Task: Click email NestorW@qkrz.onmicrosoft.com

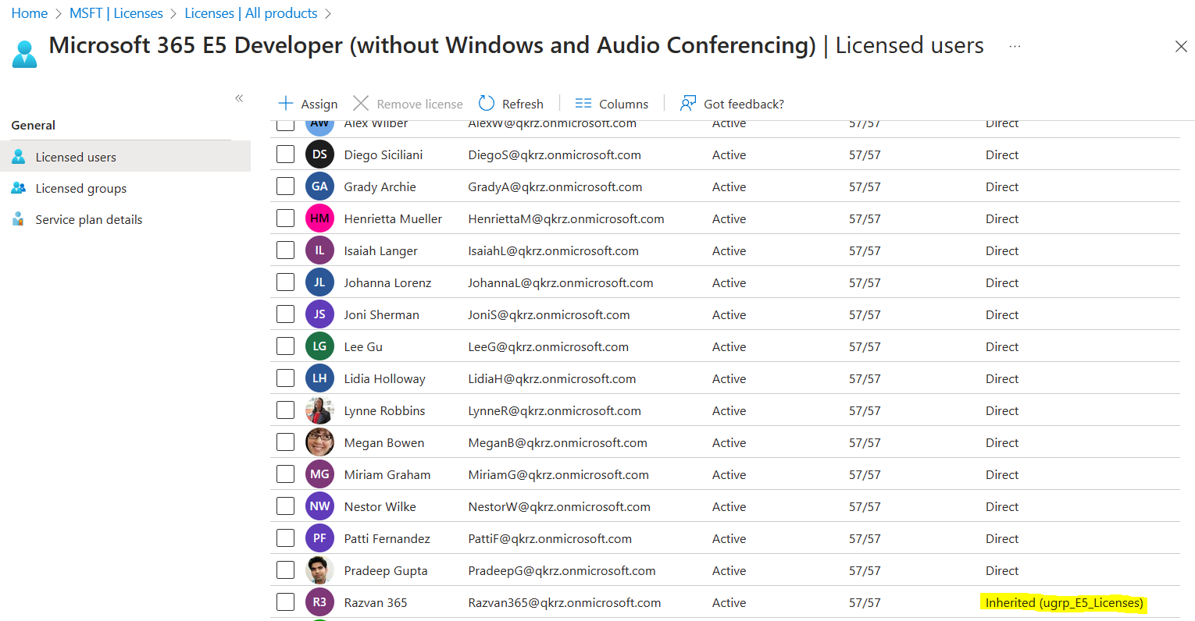Action: (559, 506)
